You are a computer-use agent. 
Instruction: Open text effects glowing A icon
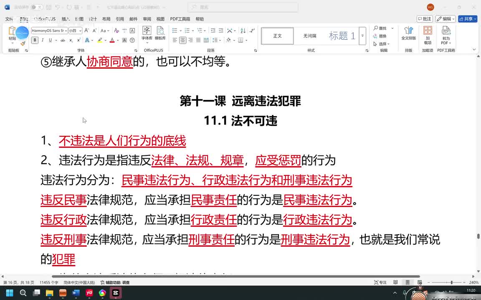[x=87, y=40]
